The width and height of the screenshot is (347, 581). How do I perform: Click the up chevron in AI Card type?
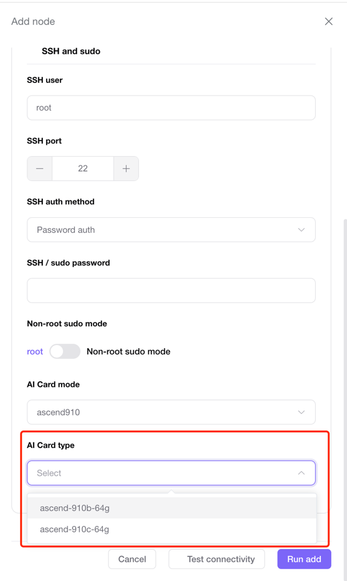pyautogui.click(x=302, y=473)
